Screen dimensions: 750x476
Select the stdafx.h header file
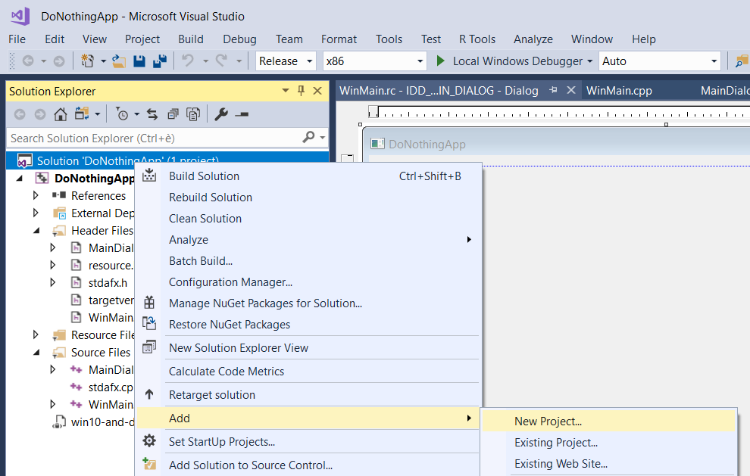click(x=108, y=283)
